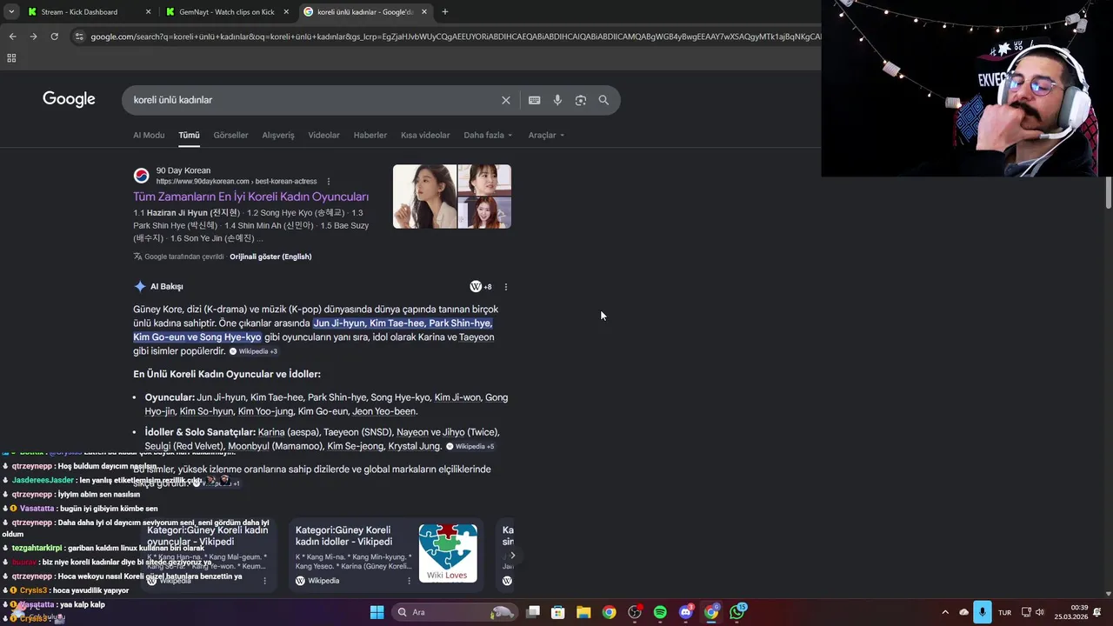Switch TUR keyboard language indicator
The width and height of the screenshot is (1113, 626).
coord(1005,612)
